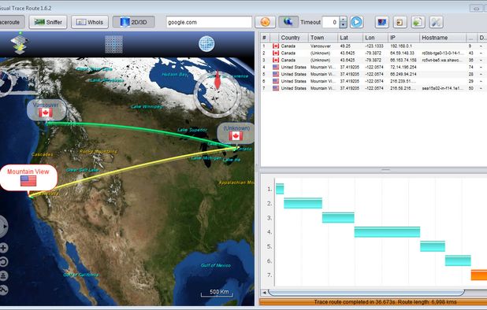Click latency bar for hop 3 in chart
This screenshot has width=487, height=310.
[338, 218]
